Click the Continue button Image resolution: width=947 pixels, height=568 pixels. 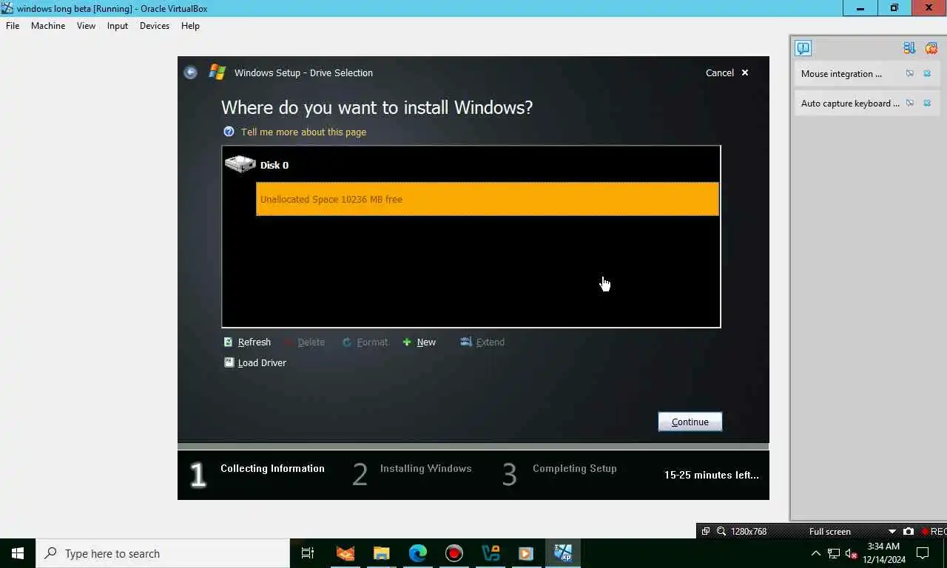coord(690,422)
